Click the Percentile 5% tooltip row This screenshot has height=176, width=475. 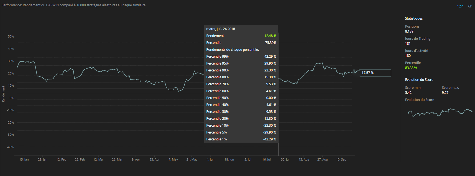pyautogui.click(x=241, y=132)
